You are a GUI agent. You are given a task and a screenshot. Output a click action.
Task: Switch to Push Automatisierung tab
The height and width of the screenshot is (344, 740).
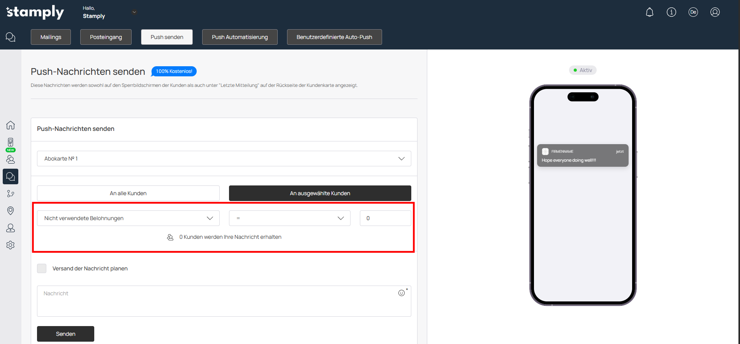240,37
